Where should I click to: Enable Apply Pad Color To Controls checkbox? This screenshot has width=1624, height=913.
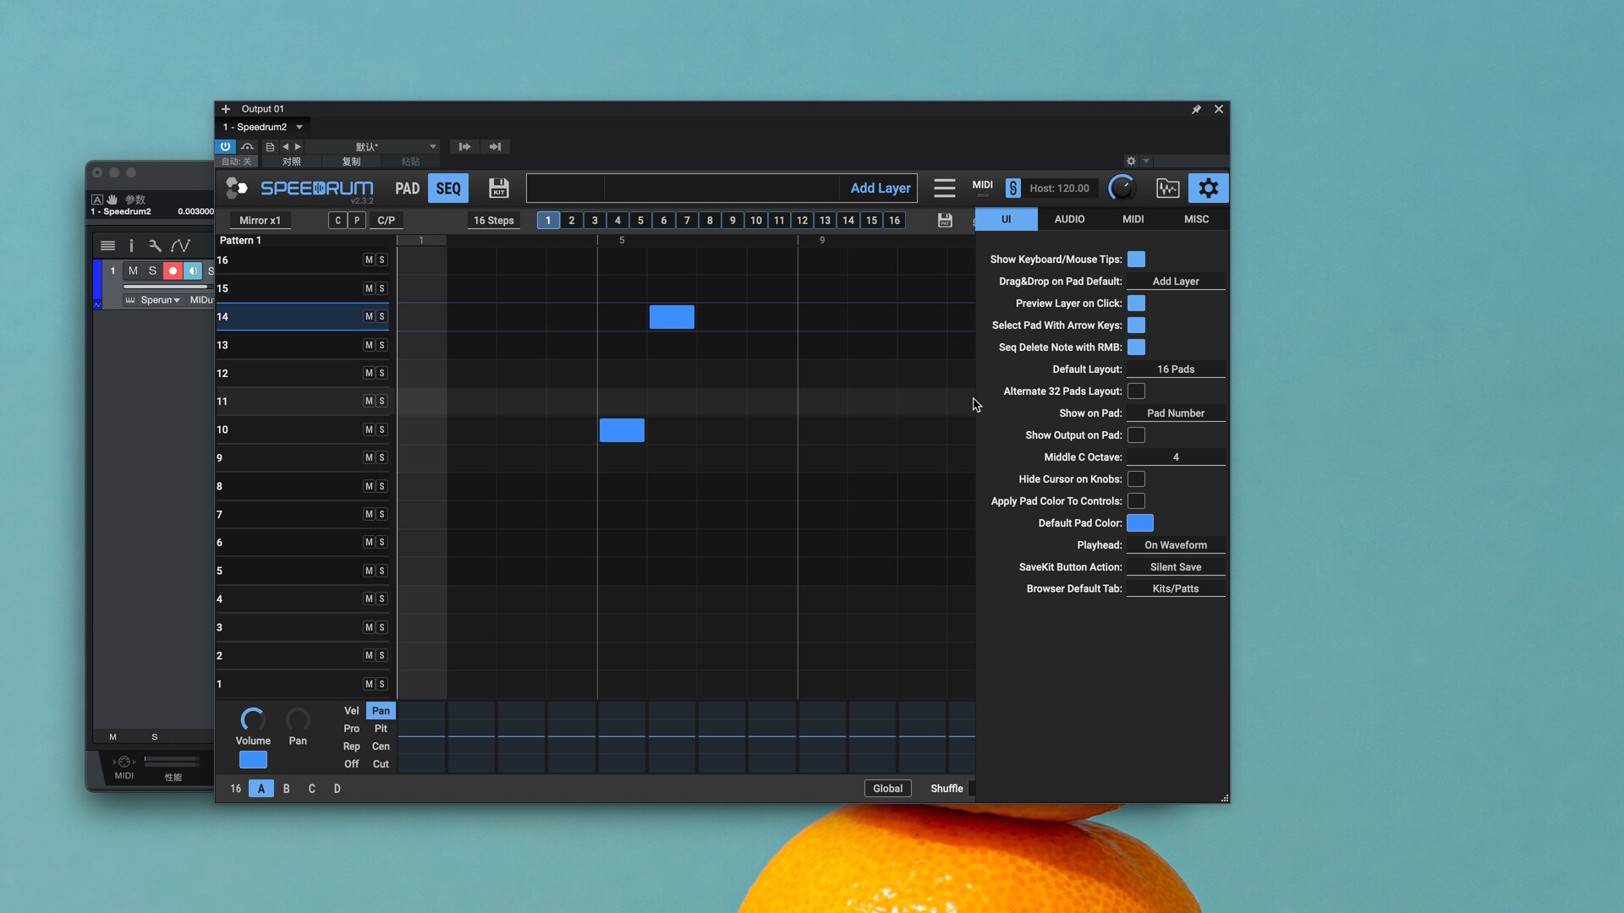(1136, 501)
